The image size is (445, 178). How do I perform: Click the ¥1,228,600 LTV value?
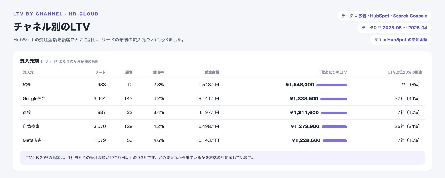point(306,140)
